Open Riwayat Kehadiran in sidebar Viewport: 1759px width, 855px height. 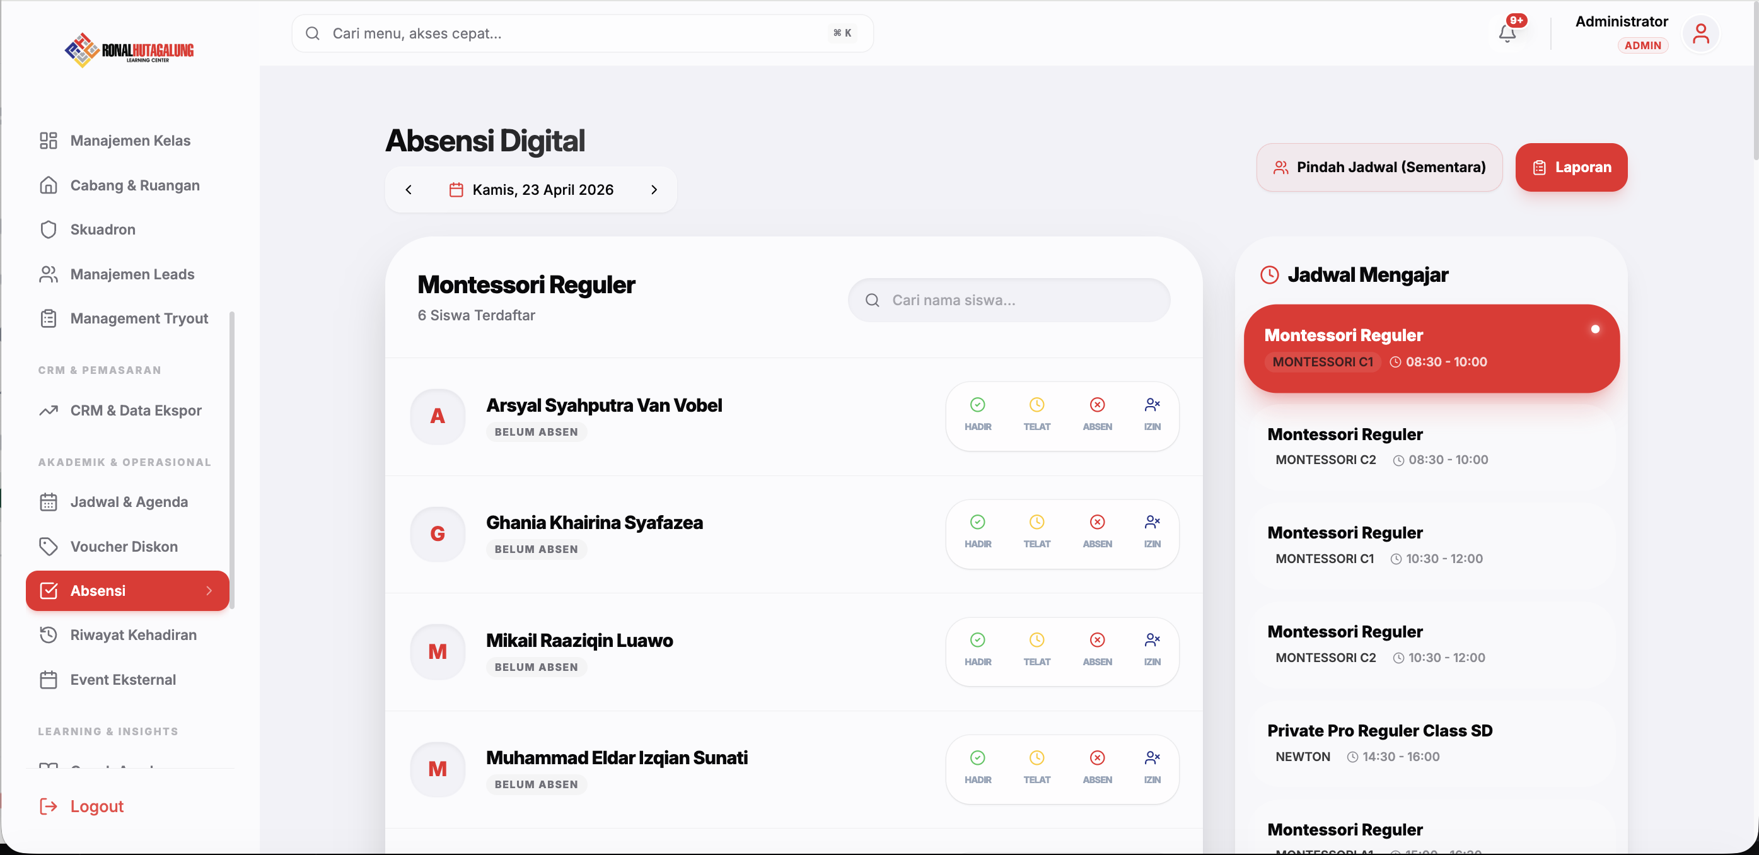(x=133, y=635)
